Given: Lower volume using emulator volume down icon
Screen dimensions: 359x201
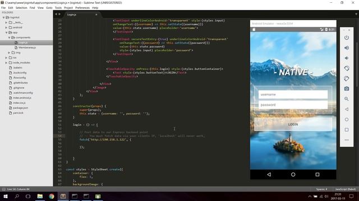Looking at the screenshot, I should click(x=347, y=58).
